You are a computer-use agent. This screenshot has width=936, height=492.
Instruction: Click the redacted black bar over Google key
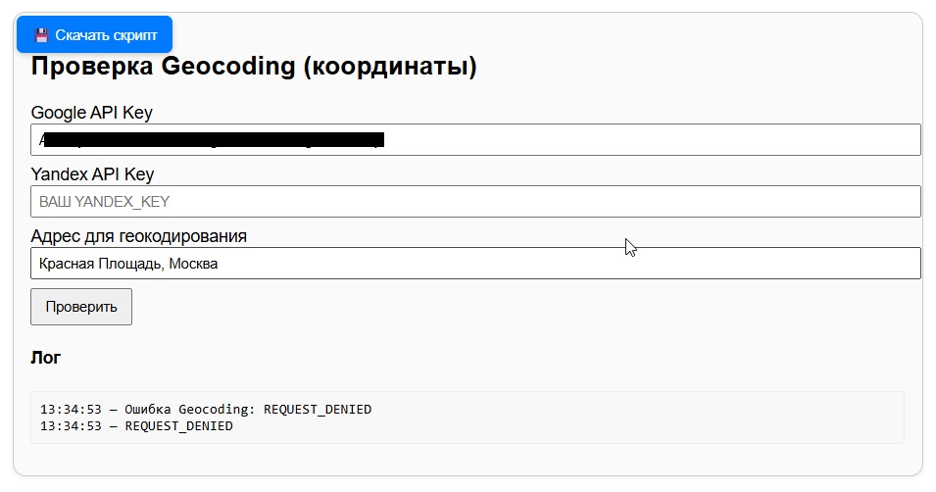(x=215, y=139)
